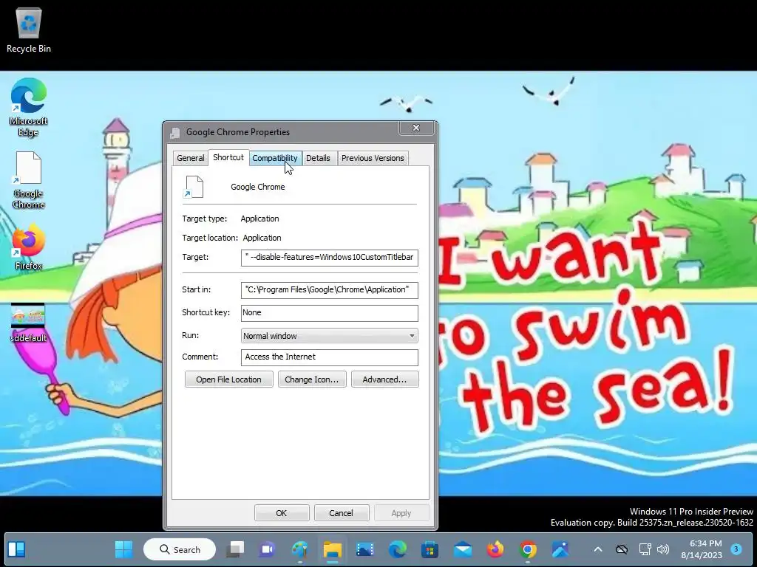The image size is (757, 567).
Task: Open the Widgets panel on taskbar
Action: pyautogui.click(x=17, y=549)
